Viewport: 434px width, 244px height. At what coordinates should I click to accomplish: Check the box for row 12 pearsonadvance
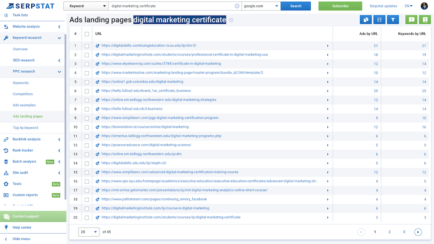[x=87, y=145]
